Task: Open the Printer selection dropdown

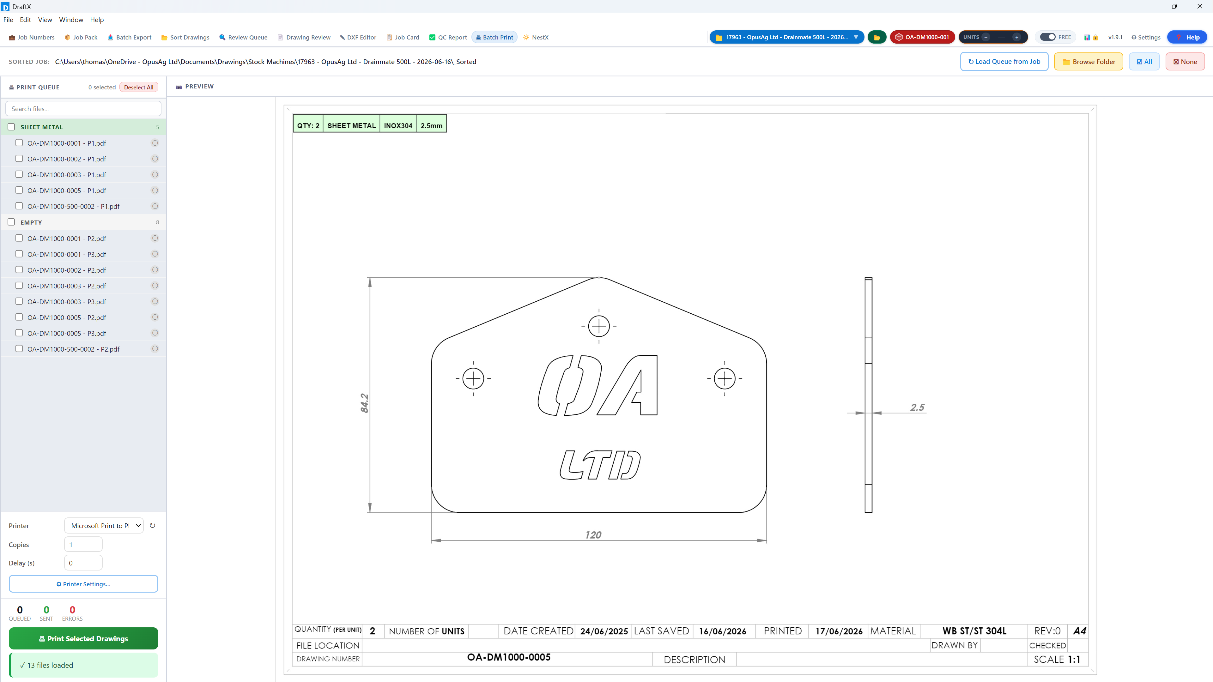Action: pos(104,526)
